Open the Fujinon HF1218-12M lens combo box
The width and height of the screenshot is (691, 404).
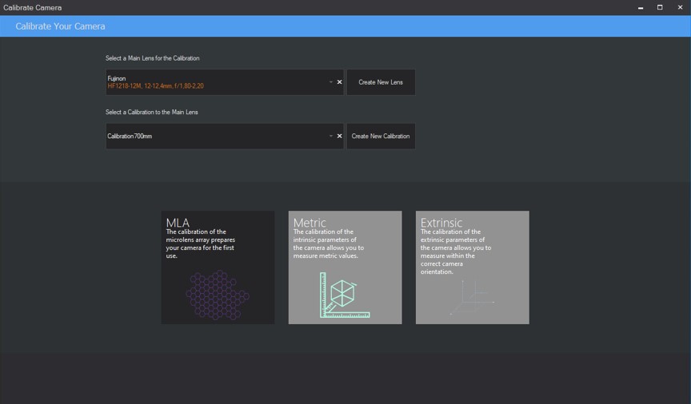(216, 82)
